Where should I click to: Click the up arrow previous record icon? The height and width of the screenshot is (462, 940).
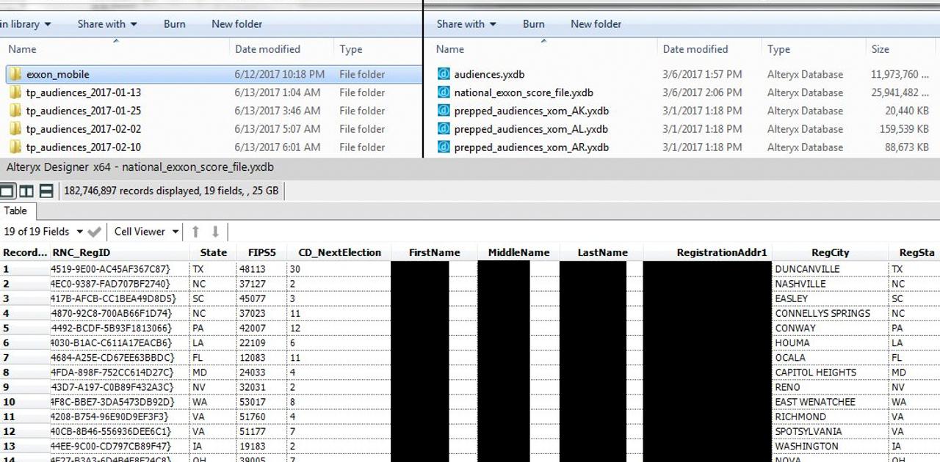[x=195, y=232]
